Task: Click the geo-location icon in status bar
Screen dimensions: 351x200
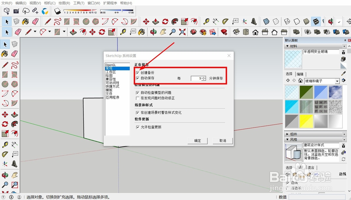Action: (4, 197)
